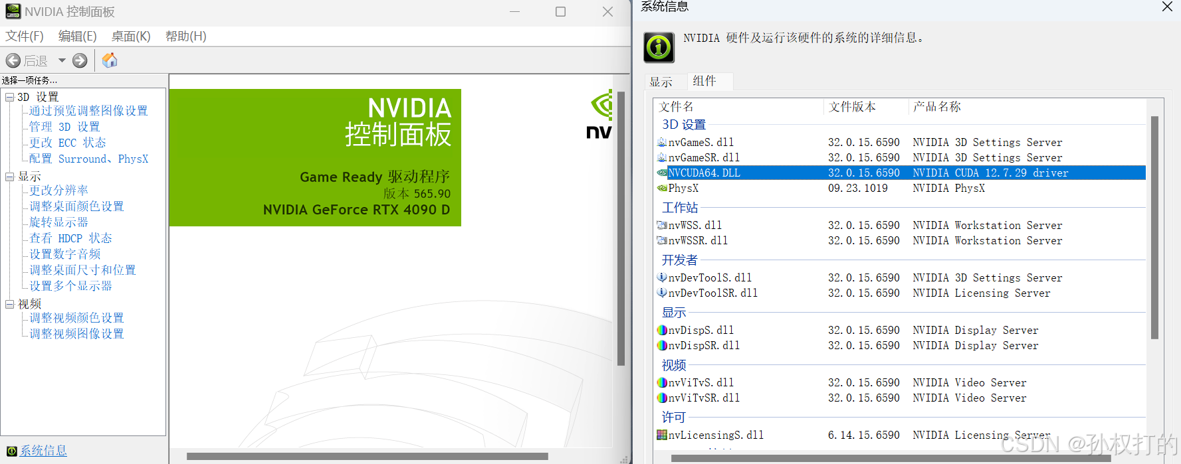Click the nvViTvSR.dll file icon
1181x464 pixels.
(662, 398)
